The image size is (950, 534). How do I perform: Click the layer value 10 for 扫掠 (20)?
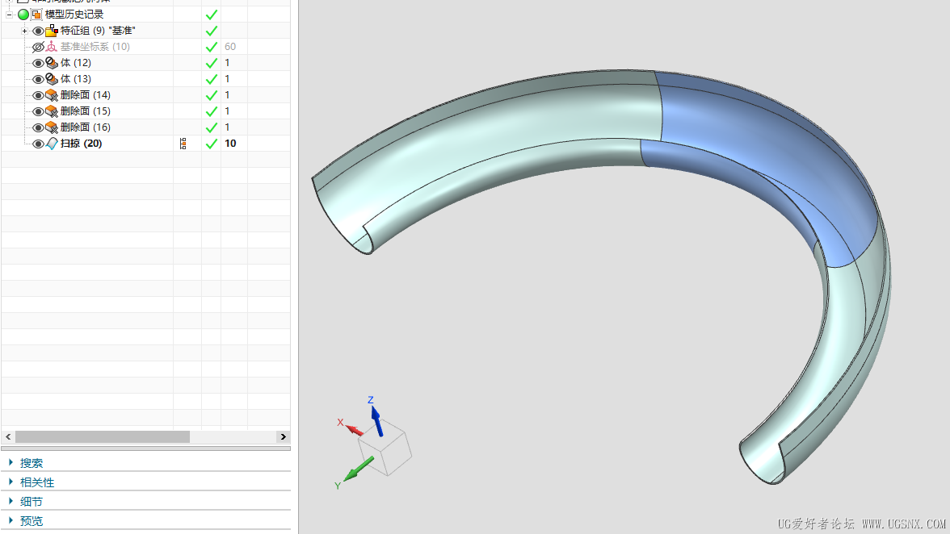click(x=230, y=144)
